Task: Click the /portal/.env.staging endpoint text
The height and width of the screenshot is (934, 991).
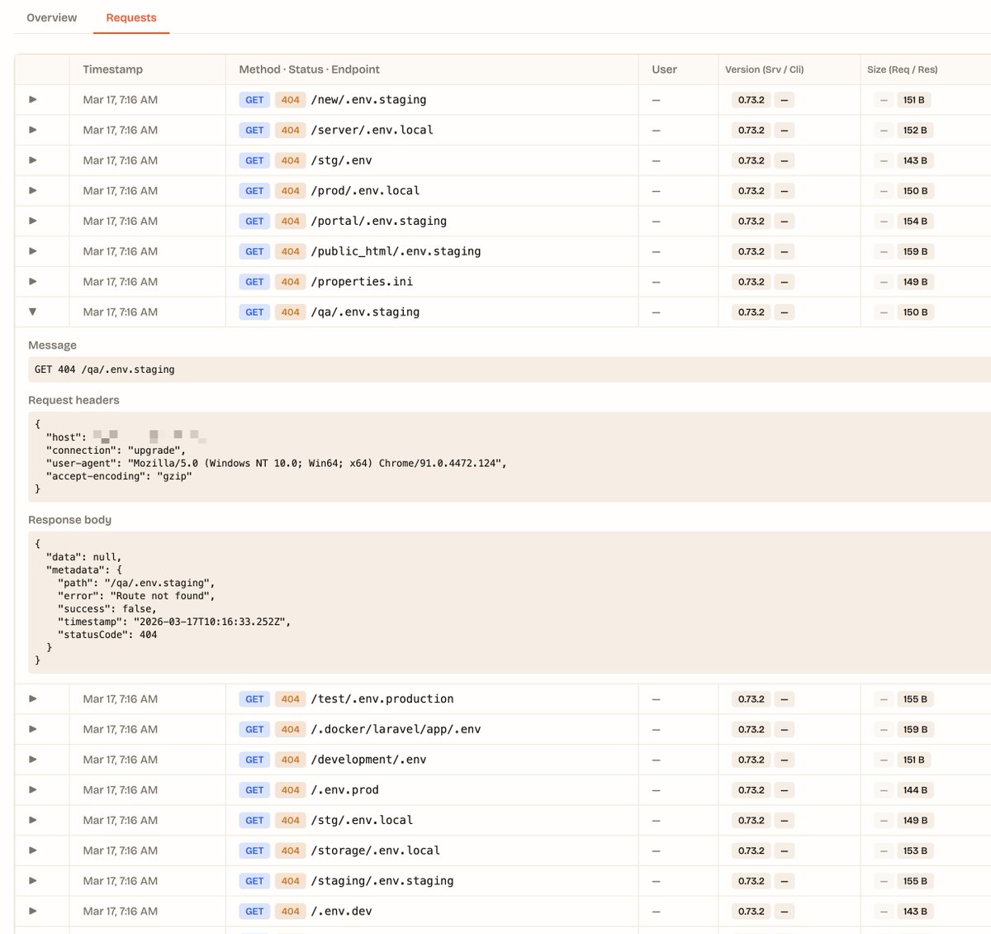Action: coord(378,221)
